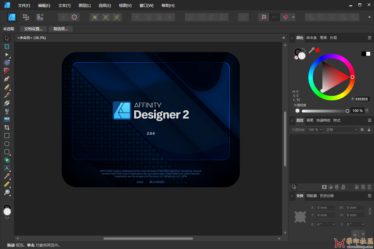The image size is (374, 249).
Task: Switch to the Export Persona
Action: tap(40, 17)
